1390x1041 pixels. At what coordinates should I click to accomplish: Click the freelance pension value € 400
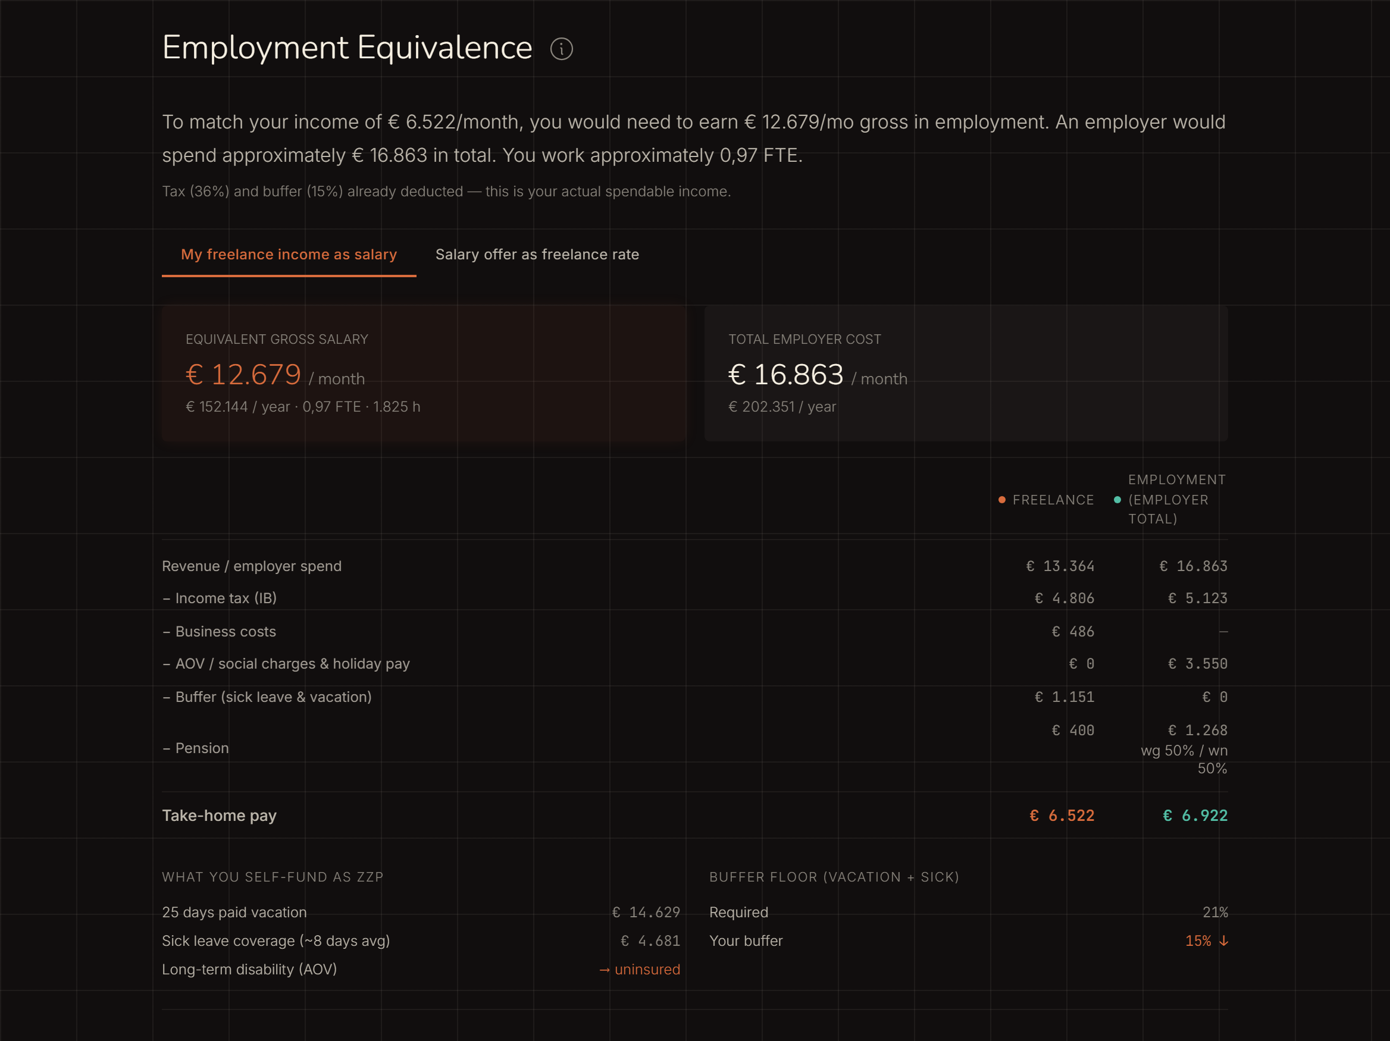tap(1073, 730)
